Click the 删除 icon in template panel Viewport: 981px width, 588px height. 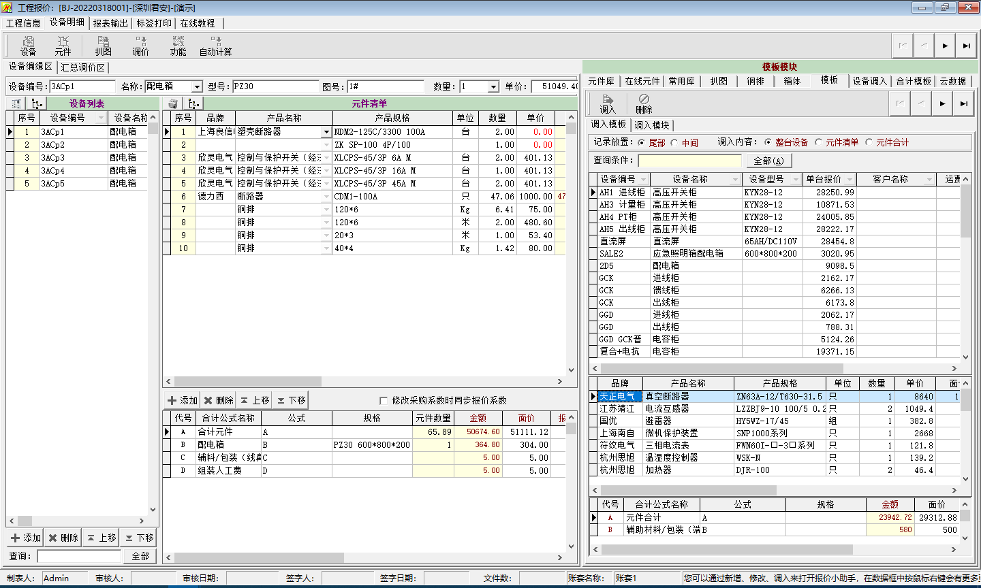click(x=644, y=104)
